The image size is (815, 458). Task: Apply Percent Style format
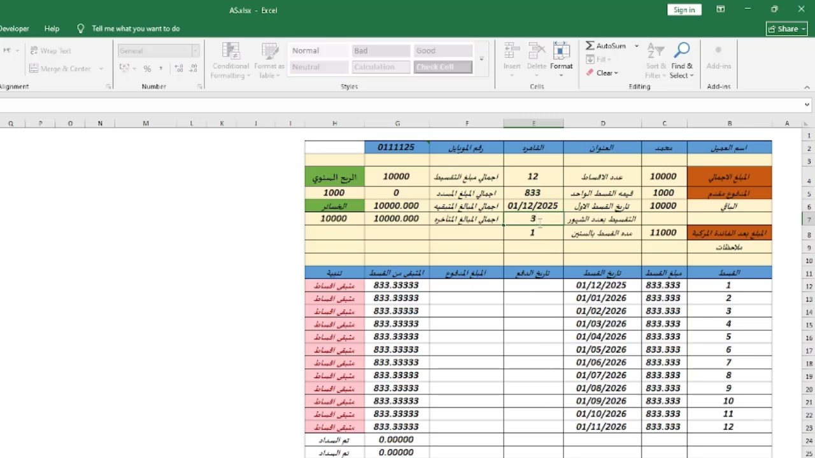[x=147, y=69]
